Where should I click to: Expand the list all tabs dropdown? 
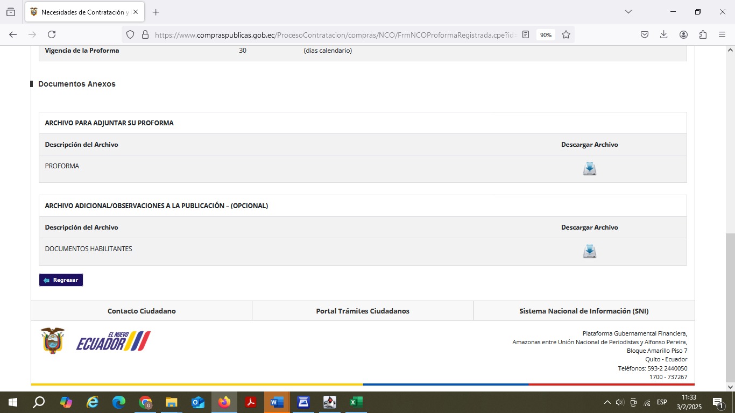coord(628,12)
